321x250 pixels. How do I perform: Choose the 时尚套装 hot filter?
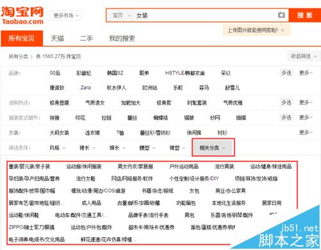point(197,103)
